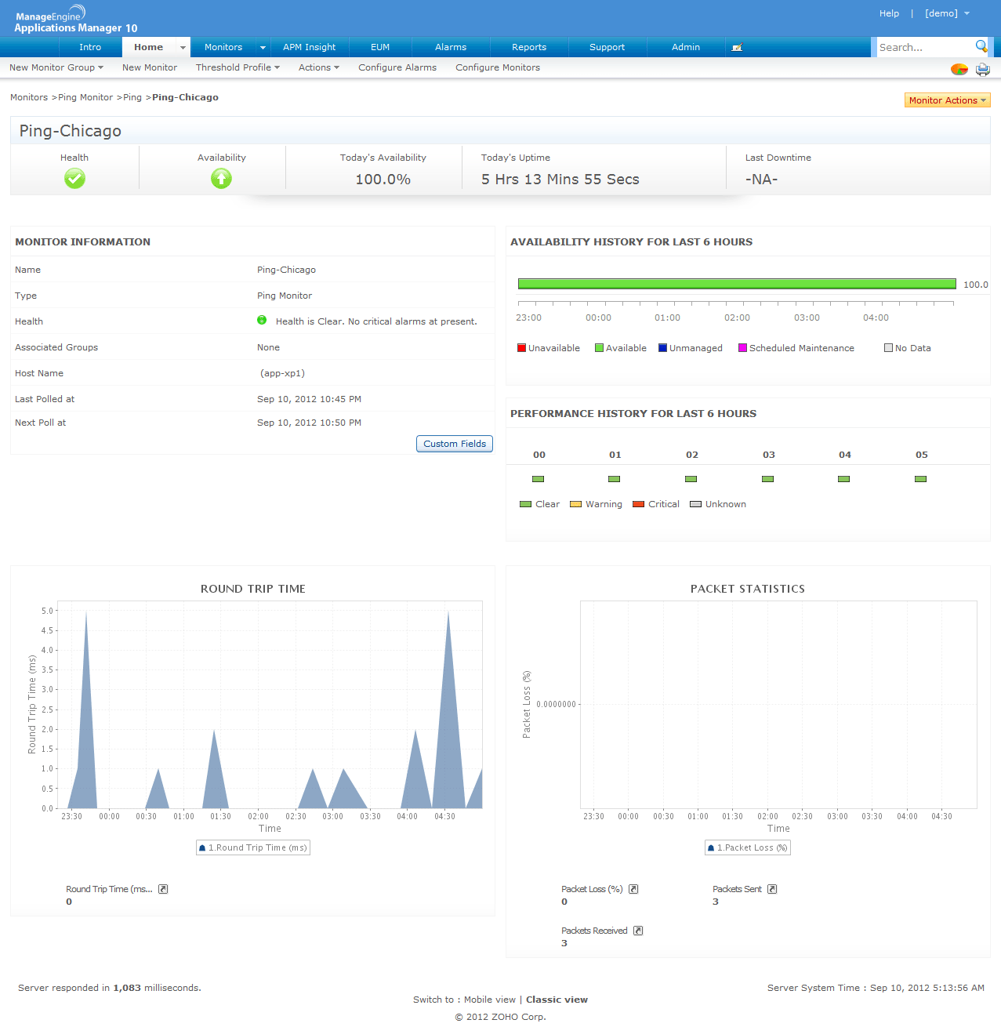Open the Threshold Profile dropdown

(238, 67)
